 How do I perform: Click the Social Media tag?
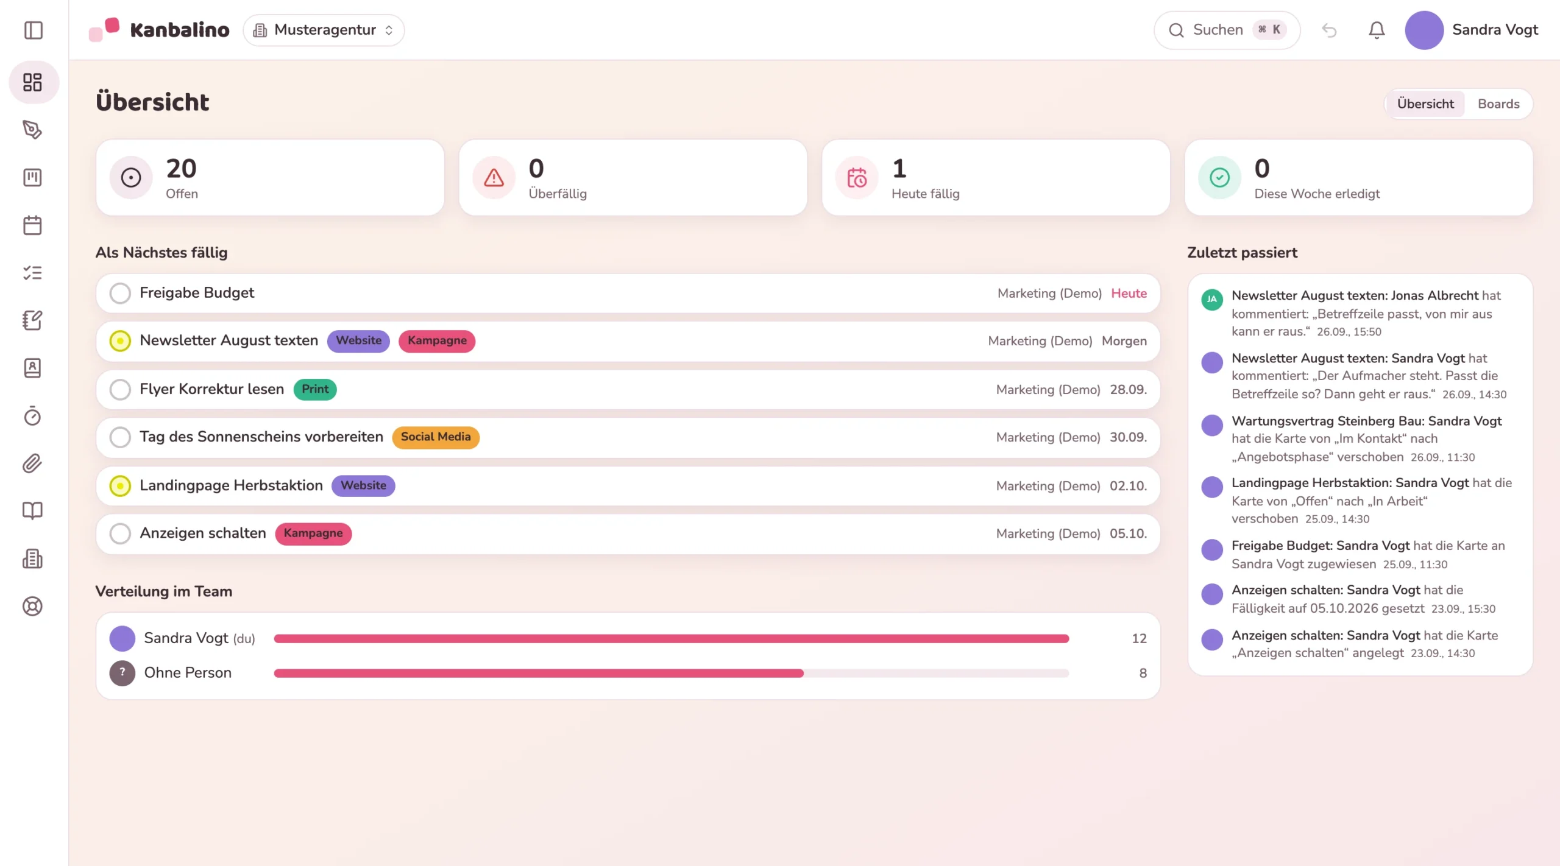tap(435, 437)
